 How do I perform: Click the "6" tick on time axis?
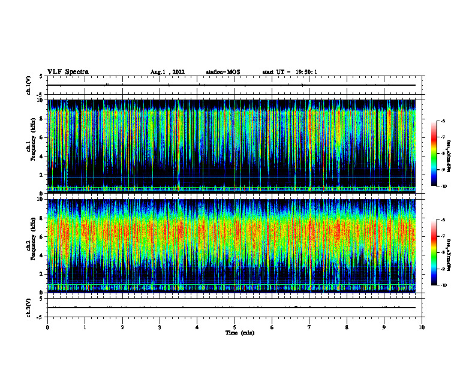[x=272, y=327]
